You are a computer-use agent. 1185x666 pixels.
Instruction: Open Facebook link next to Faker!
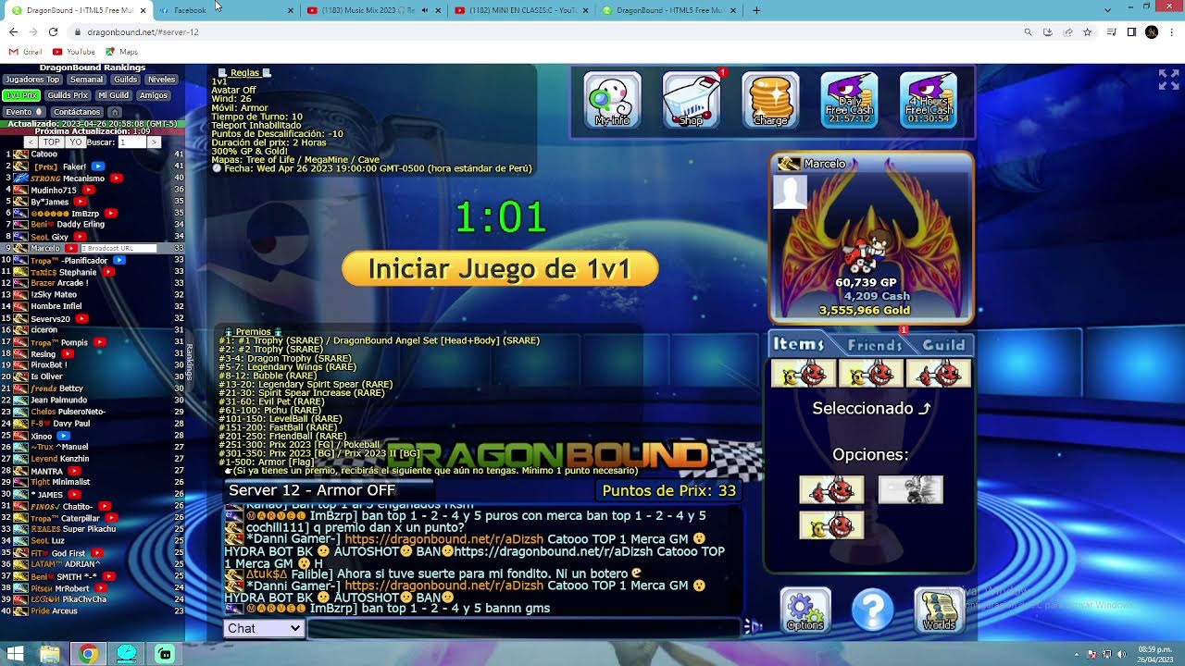(98, 166)
